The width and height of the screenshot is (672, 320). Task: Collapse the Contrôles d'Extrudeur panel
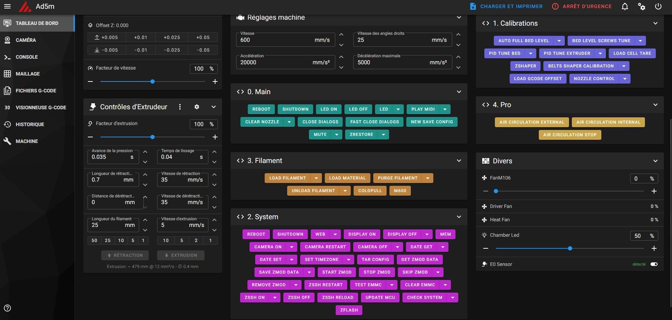(214, 107)
